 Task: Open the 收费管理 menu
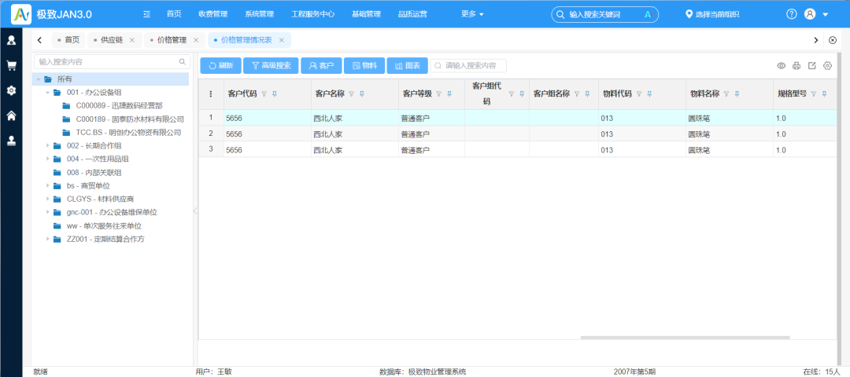click(x=213, y=14)
